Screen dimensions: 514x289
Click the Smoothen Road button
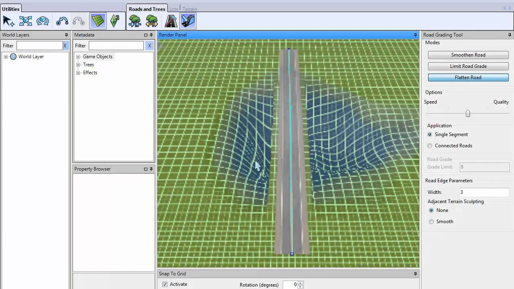point(468,55)
